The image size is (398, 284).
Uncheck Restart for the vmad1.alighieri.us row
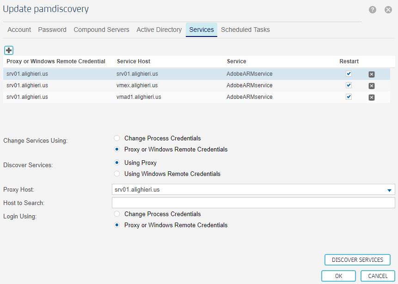(x=349, y=97)
